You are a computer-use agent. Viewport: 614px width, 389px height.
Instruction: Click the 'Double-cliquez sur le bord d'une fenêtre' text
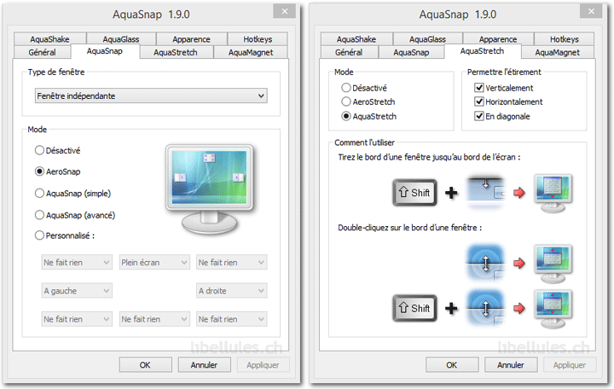(409, 228)
